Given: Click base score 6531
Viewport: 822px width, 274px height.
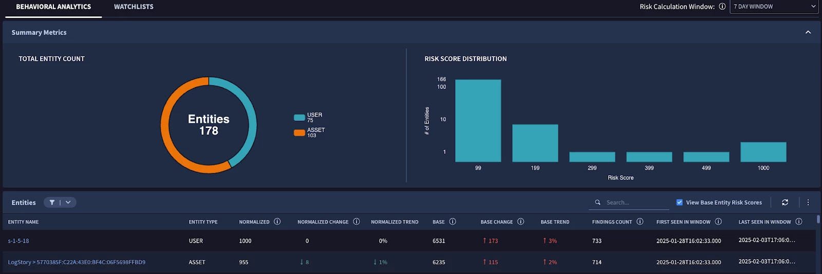Looking at the screenshot, I should [x=439, y=241].
